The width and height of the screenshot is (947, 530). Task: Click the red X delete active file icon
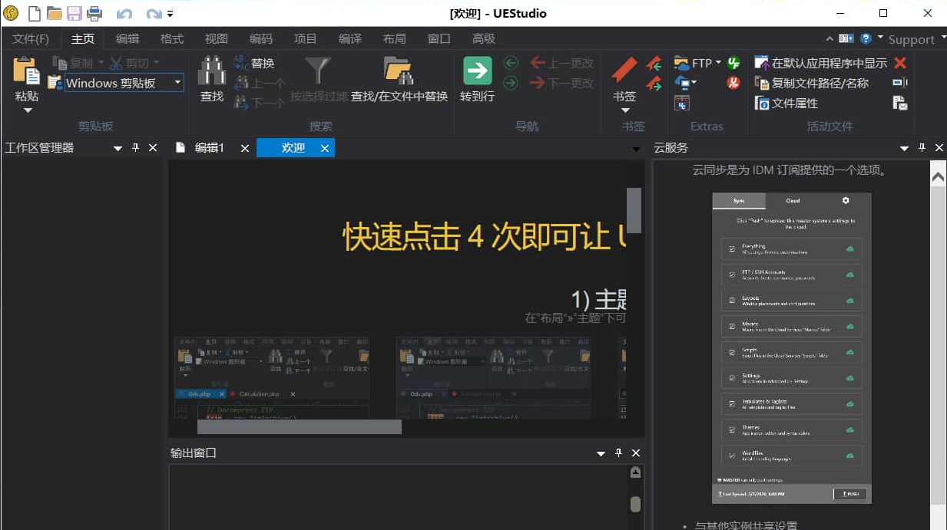(900, 63)
